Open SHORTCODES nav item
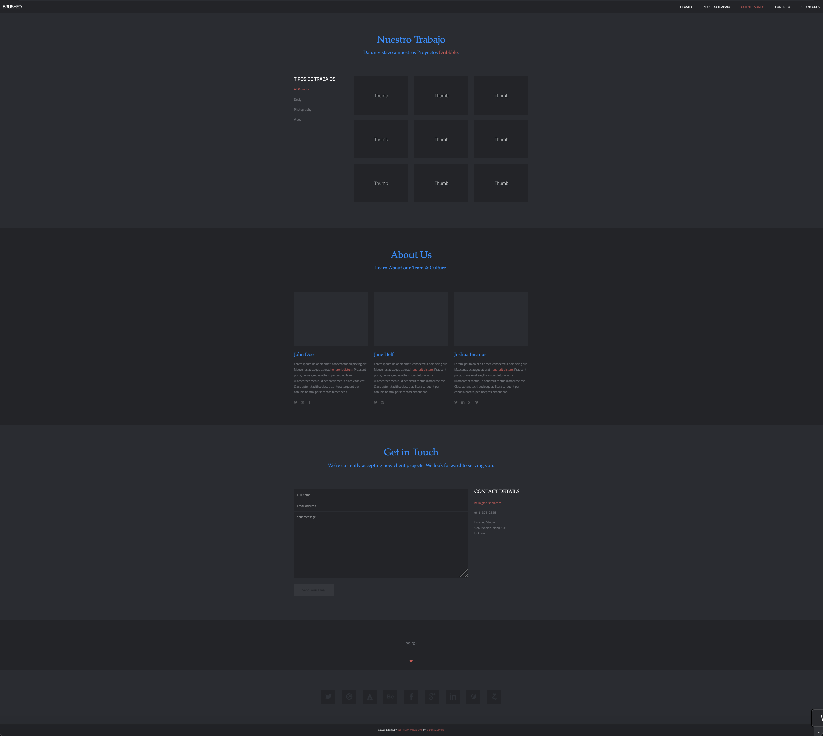 pyautogui.click(x=810, y=7)
